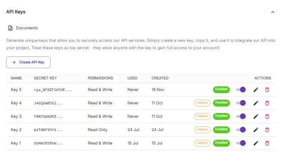Click the Enabled badge on Key 2
This screenshot has width=281, height=157.
(x=221, y=130)
